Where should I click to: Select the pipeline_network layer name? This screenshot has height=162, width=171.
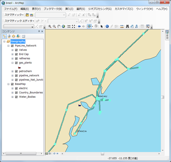29,75
